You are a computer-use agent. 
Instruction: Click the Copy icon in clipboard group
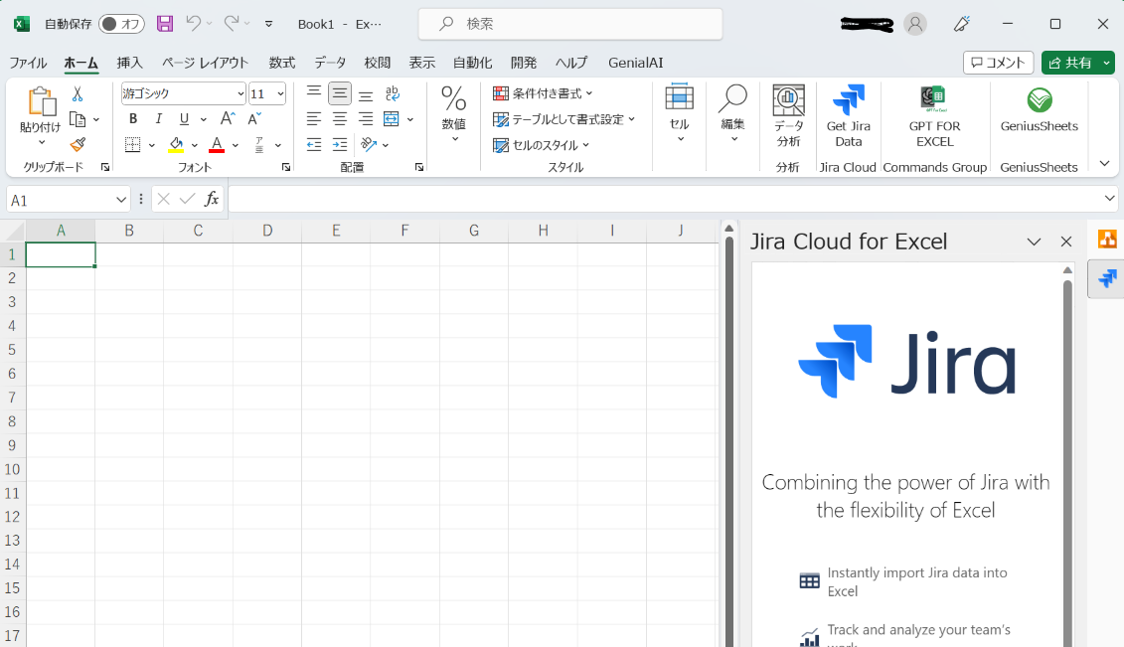(78, 119)
